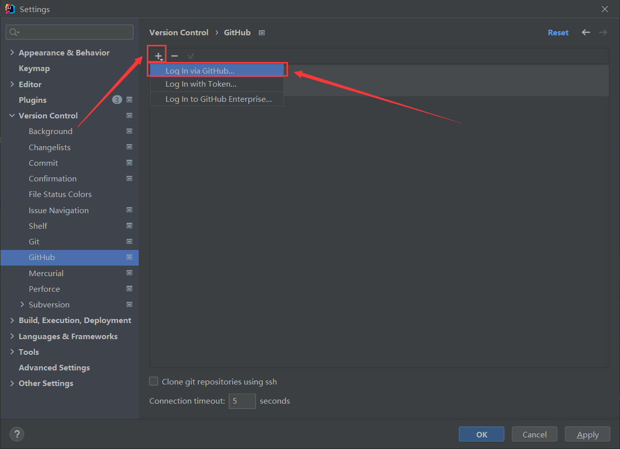Expand Languages & Frameworks section
Image resolution: width=620 pixels, height=449 pixels.
(12, 336)
